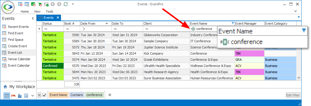Select the red bed module icon
This screenshot has width=311, height=106.
pyautogui.click(x=13, y=96)
